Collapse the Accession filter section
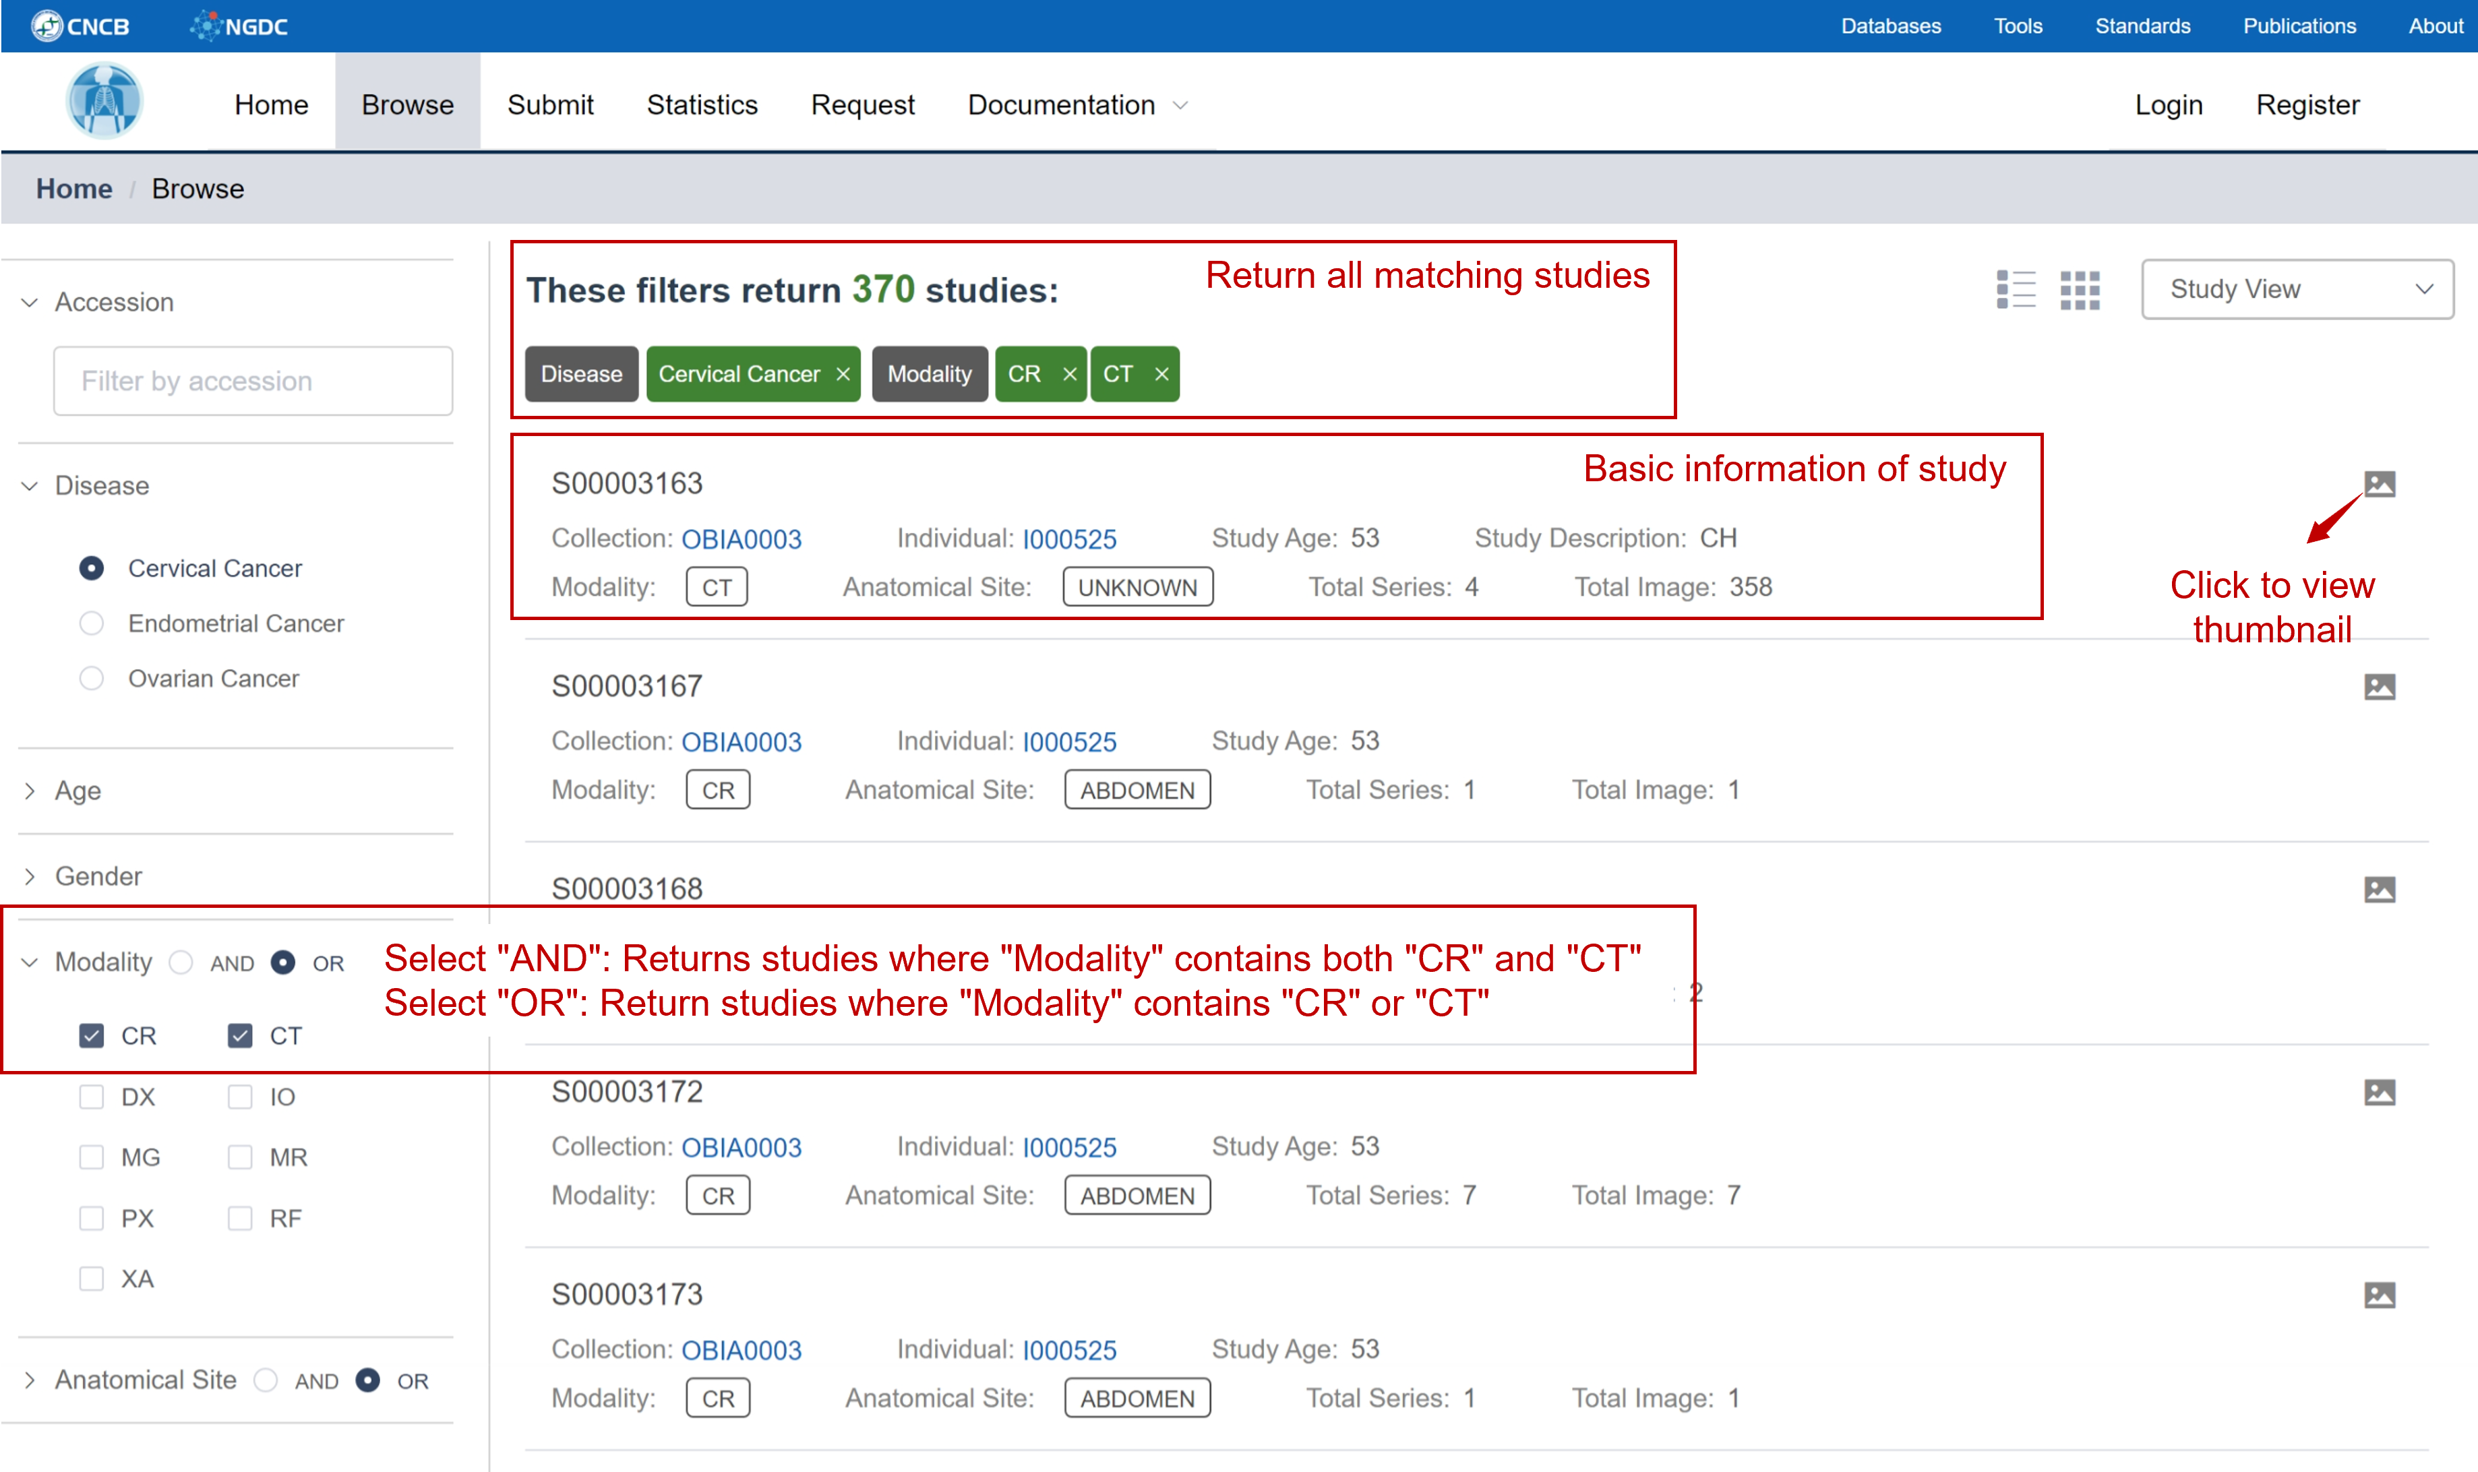This screenshot has width=2478, height=1472. pos(30,301)
